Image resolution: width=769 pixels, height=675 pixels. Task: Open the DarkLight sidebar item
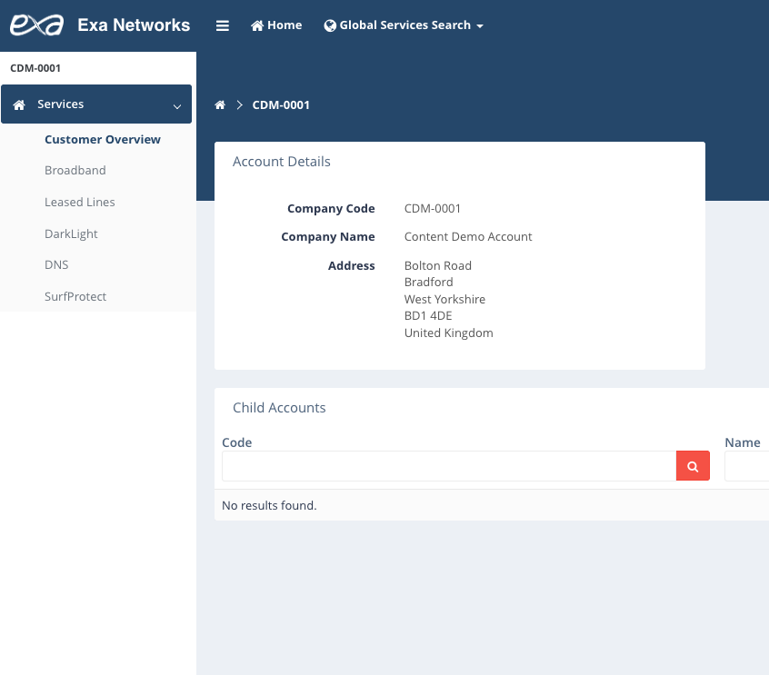71,234
